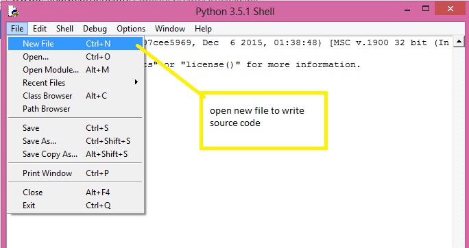Image resolution: width=469 pixels, height=248 pixels.
Task: Select New File from File menu
Action: (75, 44)
